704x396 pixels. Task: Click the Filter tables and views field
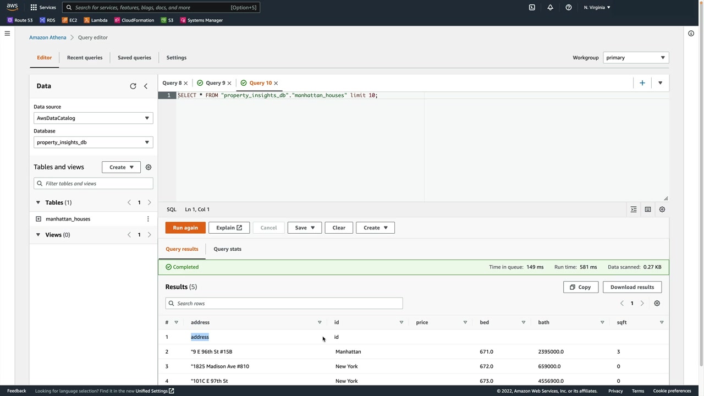93,184
